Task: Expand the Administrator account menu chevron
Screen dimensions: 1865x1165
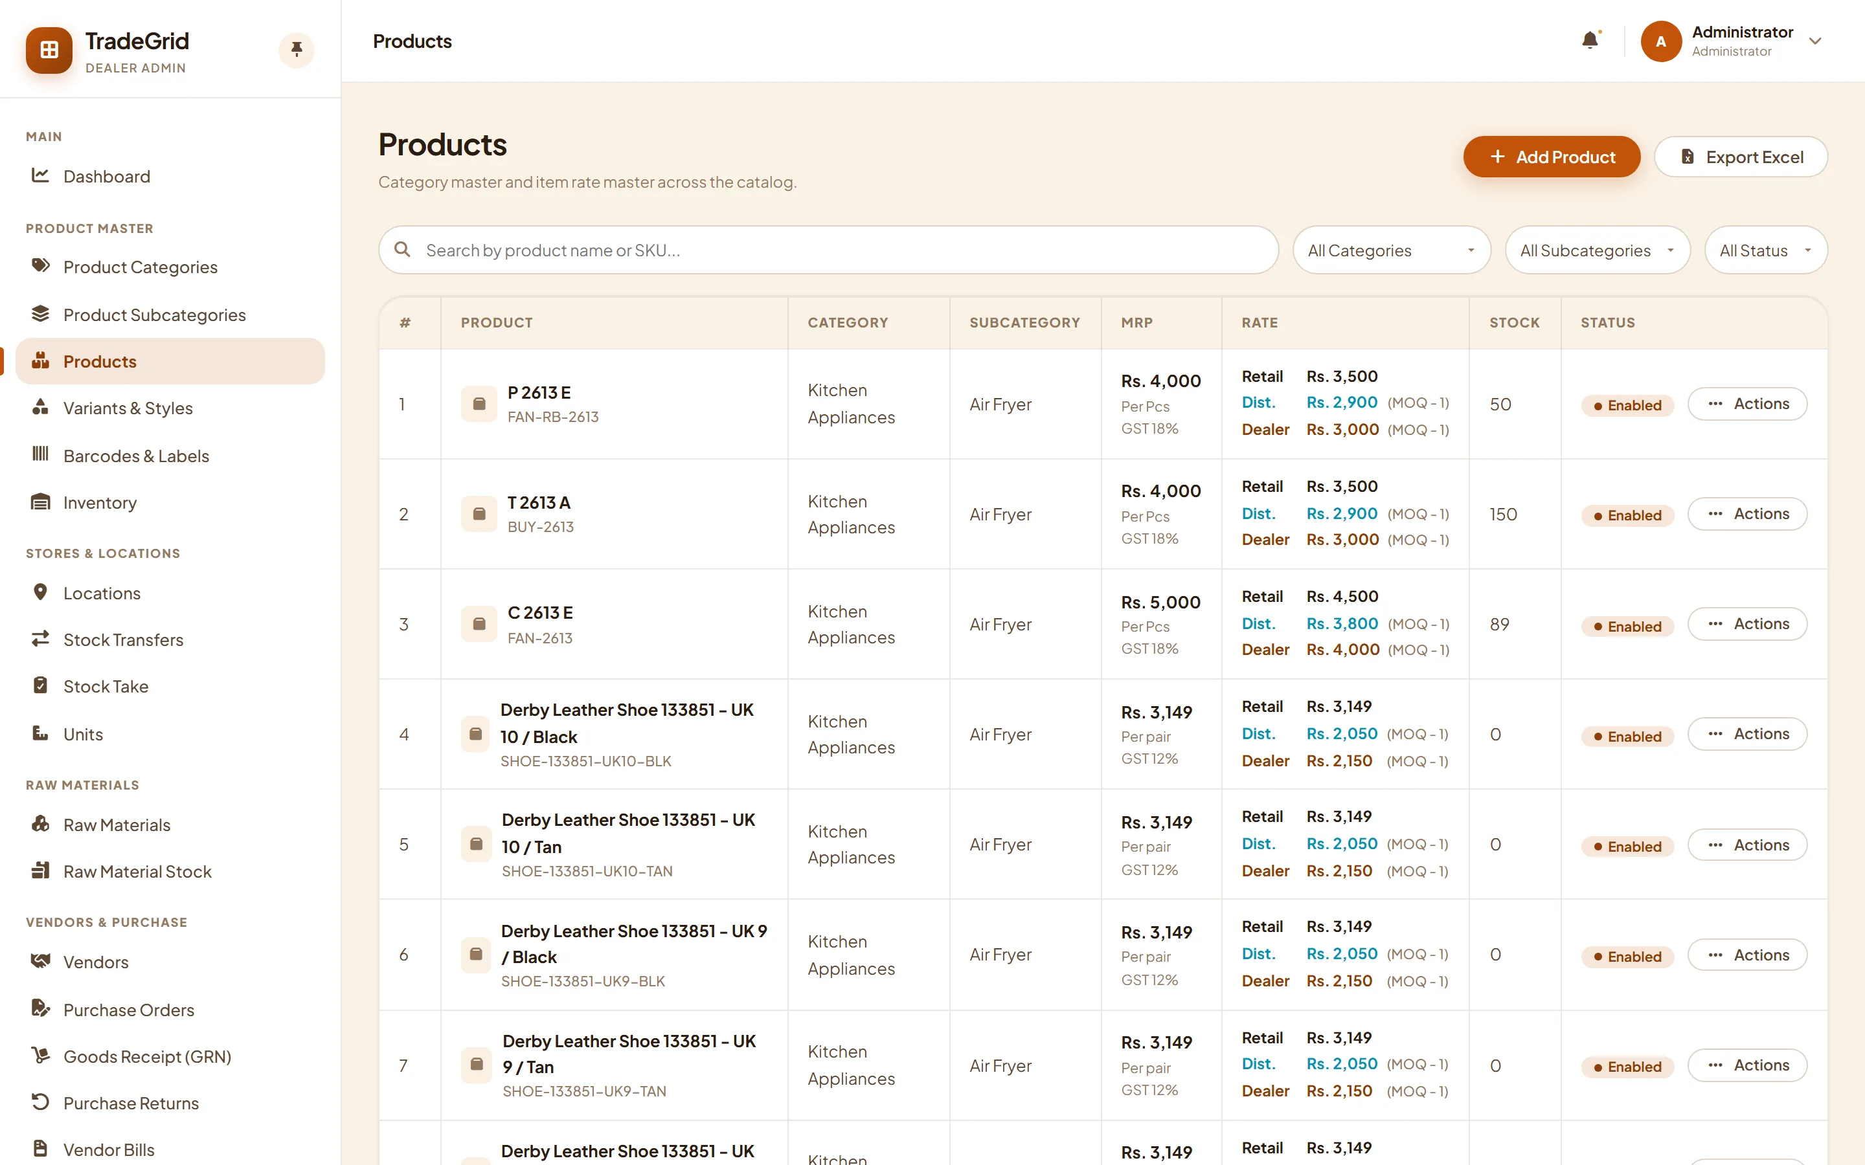Action: (1816, 41)
